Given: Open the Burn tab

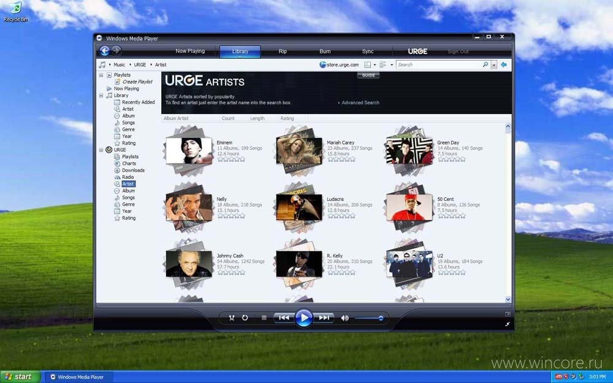Looking at the screenshot, I should pyautogui.click(x=325, y=51).
